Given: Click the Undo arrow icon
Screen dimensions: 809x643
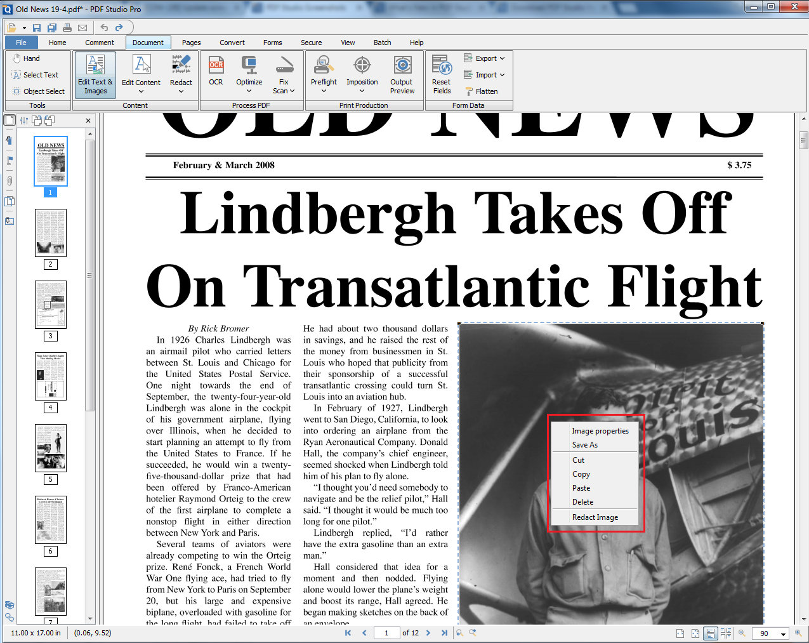Looking at the screenshot, I should click(x=104, y=28).
